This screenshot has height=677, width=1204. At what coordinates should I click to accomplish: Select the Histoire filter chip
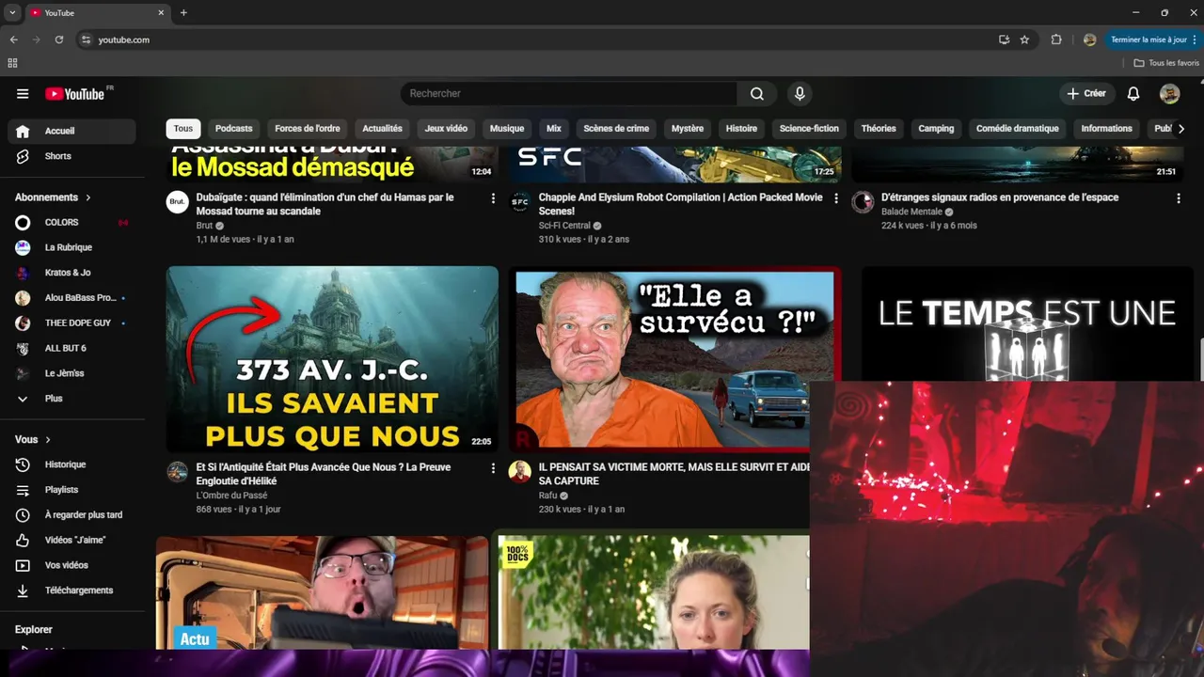(741, 129)
